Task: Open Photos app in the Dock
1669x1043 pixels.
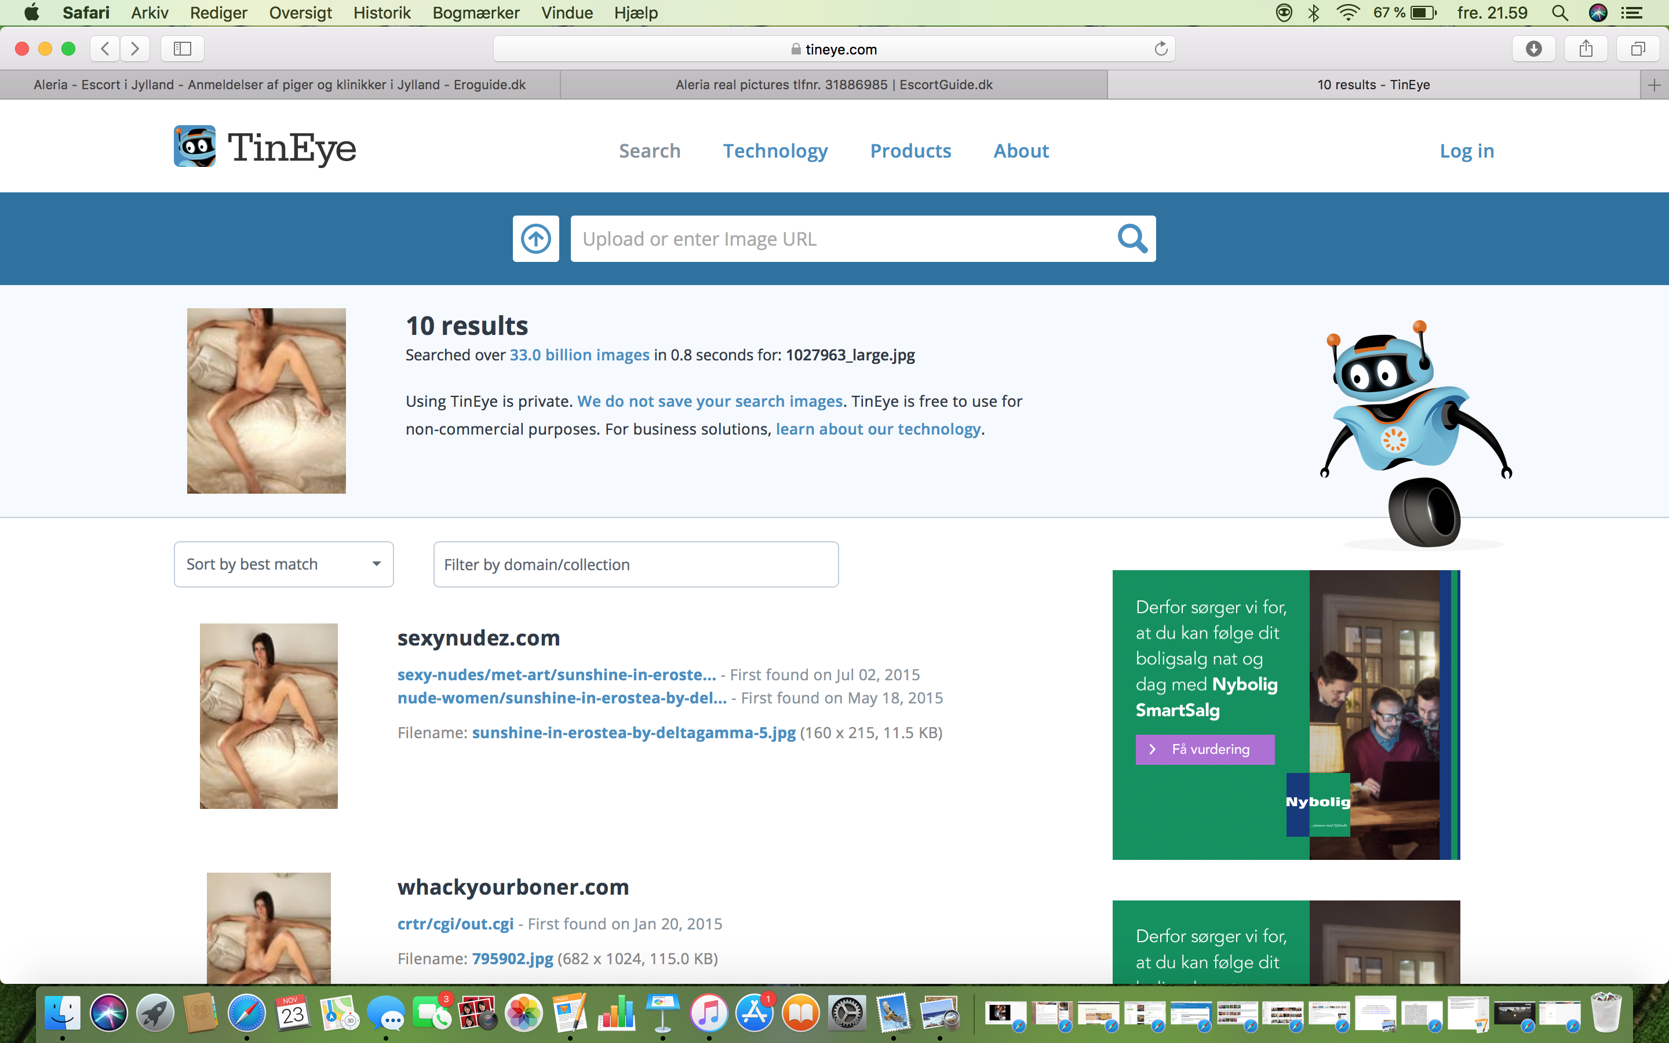Action: [x=524, y=1013]
